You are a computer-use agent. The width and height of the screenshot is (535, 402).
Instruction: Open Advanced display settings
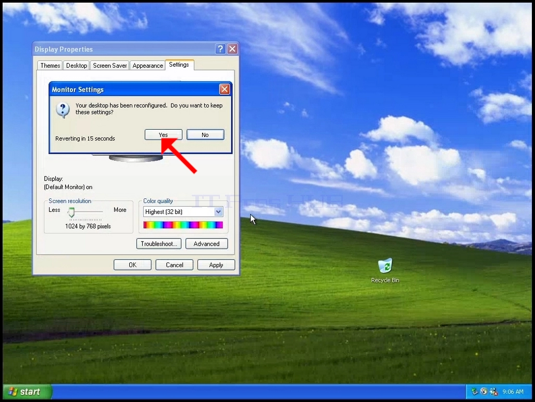tap(206, 244)
